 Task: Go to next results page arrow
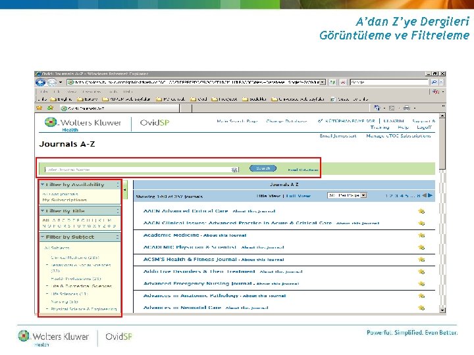tap(430, 196)
